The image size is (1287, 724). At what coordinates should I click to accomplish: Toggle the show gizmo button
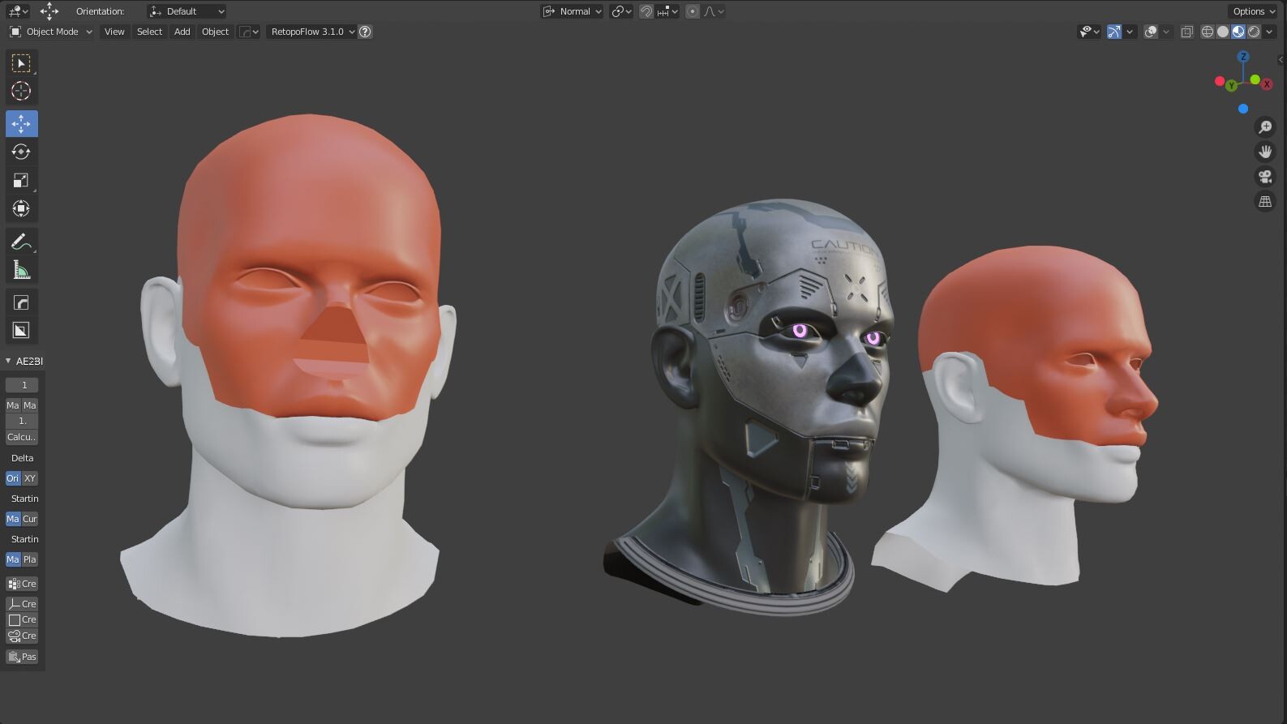(x=1114, y=32)
